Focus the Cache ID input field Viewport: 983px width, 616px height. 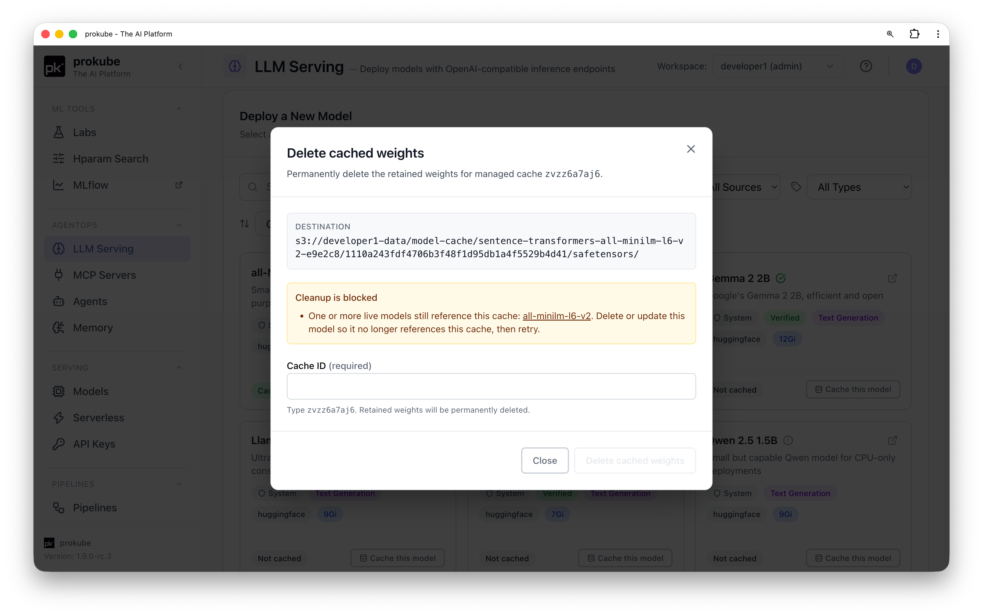pyautogui.click(x=491, y=386)
